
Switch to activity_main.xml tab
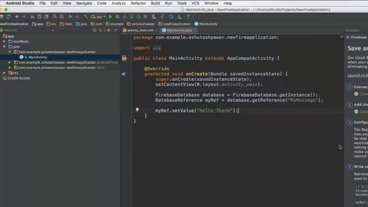coord(140,30)
